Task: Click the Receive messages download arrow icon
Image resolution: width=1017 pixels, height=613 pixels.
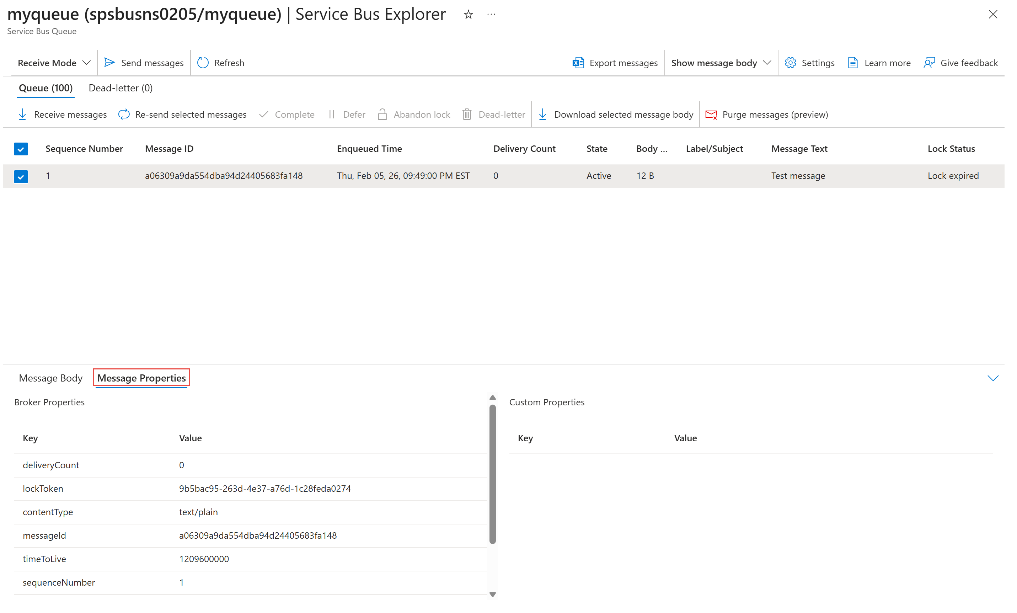Action: point(23,115)
